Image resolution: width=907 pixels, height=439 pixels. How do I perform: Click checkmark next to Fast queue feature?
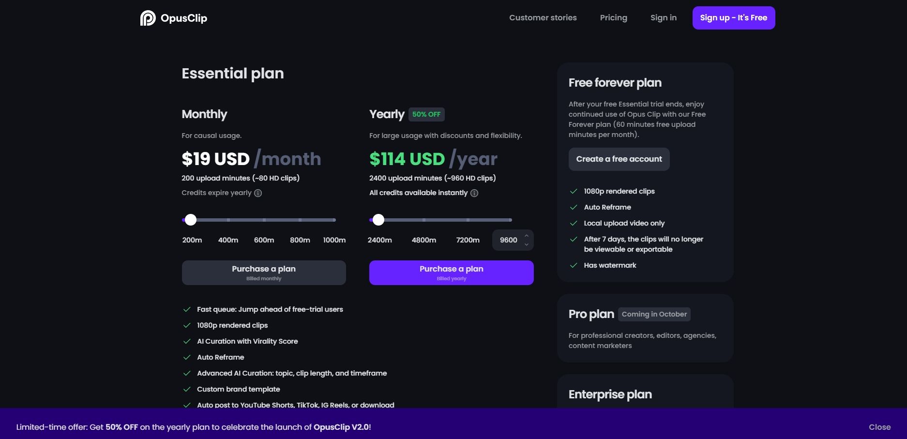click(x=187, y=309)
